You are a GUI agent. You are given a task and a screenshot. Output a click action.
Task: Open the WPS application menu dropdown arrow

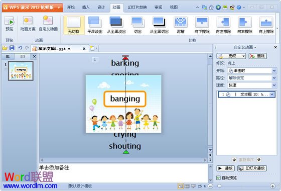click(x=59, y=8)
